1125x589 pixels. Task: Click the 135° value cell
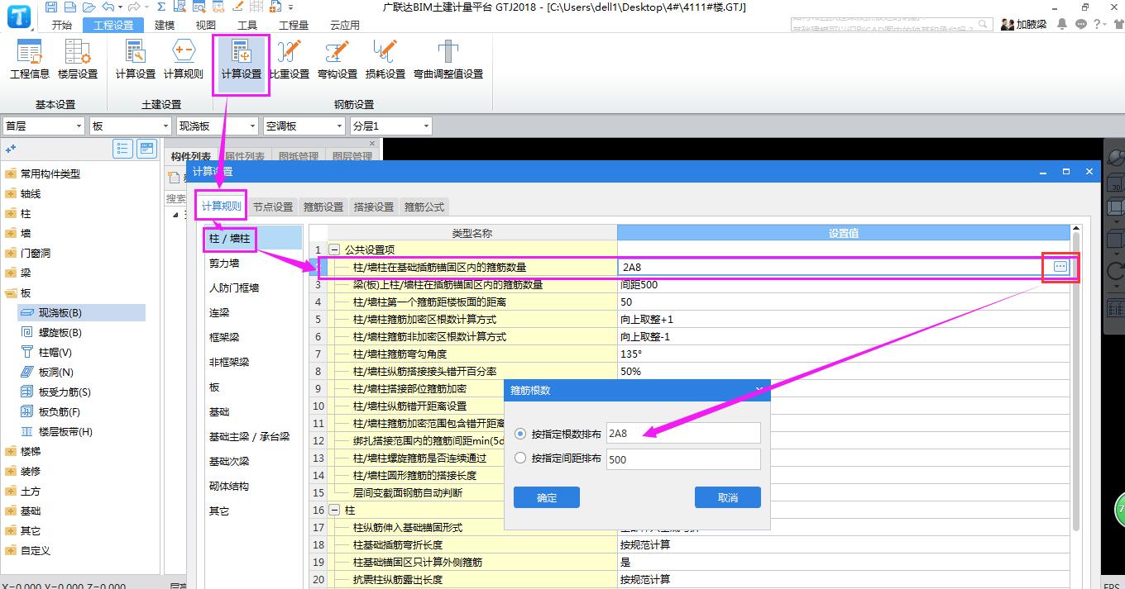pos(844,354)
